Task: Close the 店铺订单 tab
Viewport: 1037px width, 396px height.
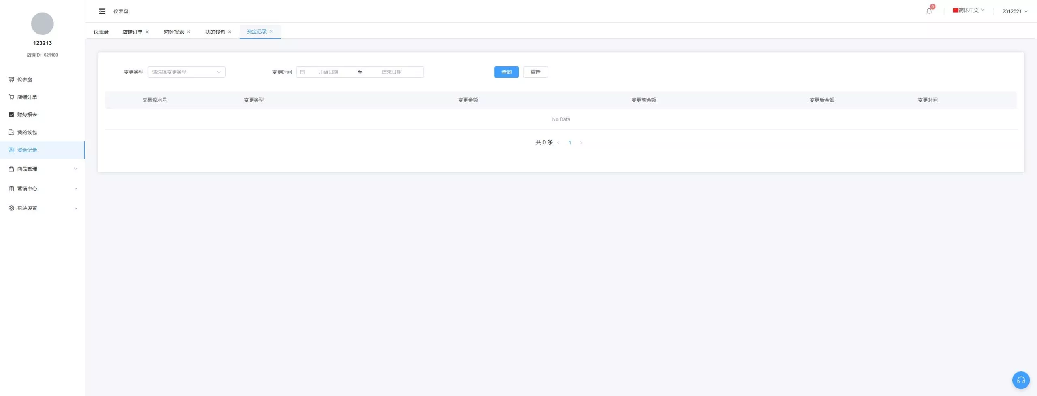Action: [x=147, y=32]
